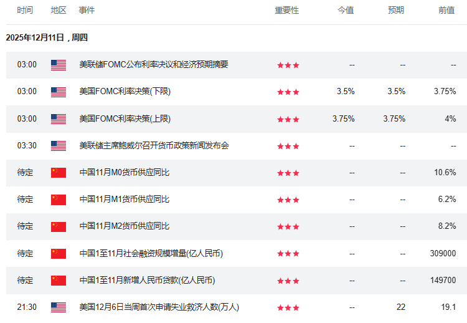This screenshot has width=467, height=323.
Task: Click previous value 309000
Action: pos(443,254)
